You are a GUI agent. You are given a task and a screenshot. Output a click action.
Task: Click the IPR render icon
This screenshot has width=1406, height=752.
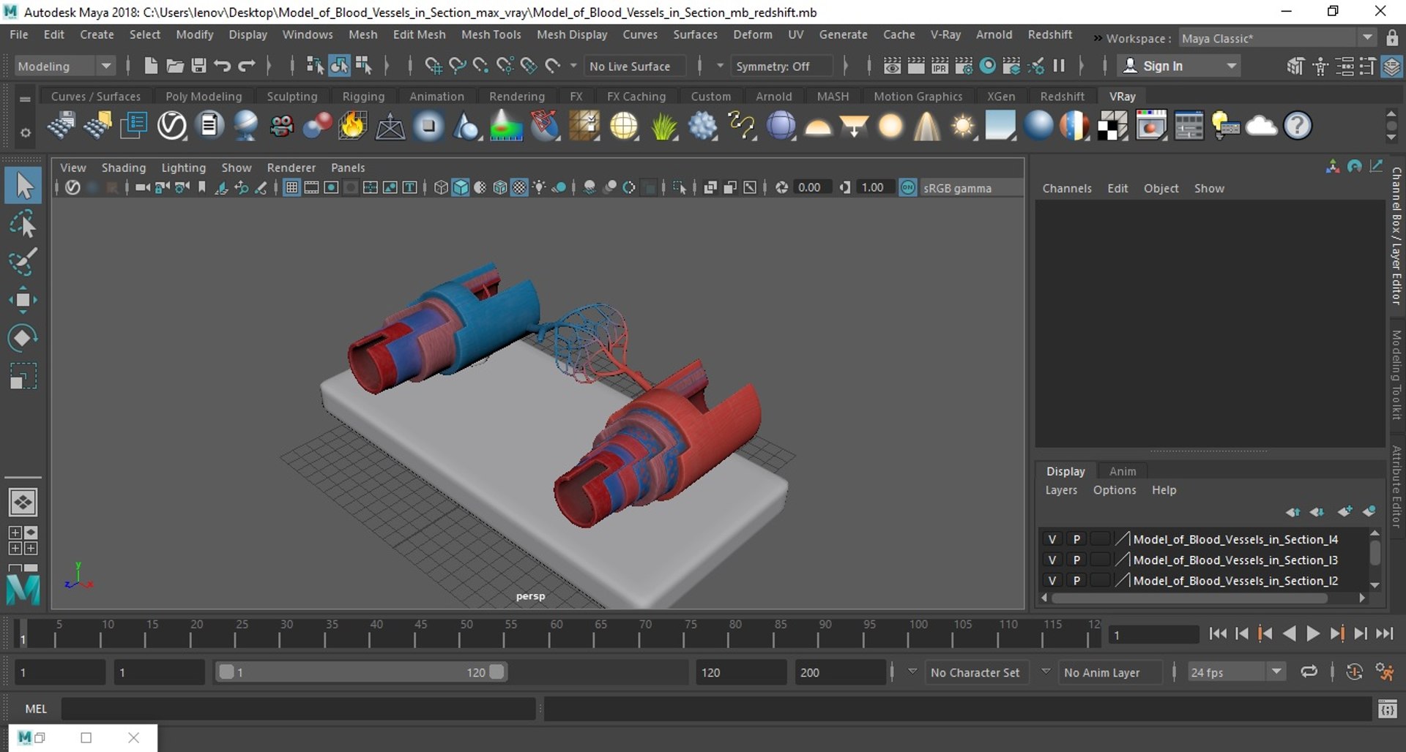click(940, 66)
